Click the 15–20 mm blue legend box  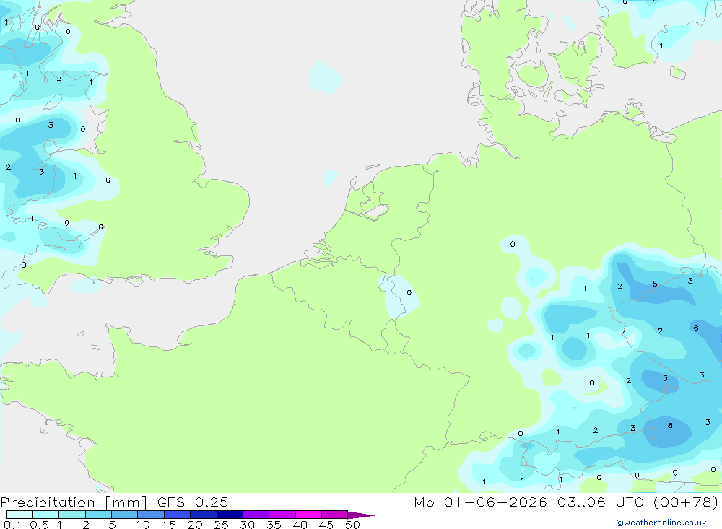(x=178, y=515)
